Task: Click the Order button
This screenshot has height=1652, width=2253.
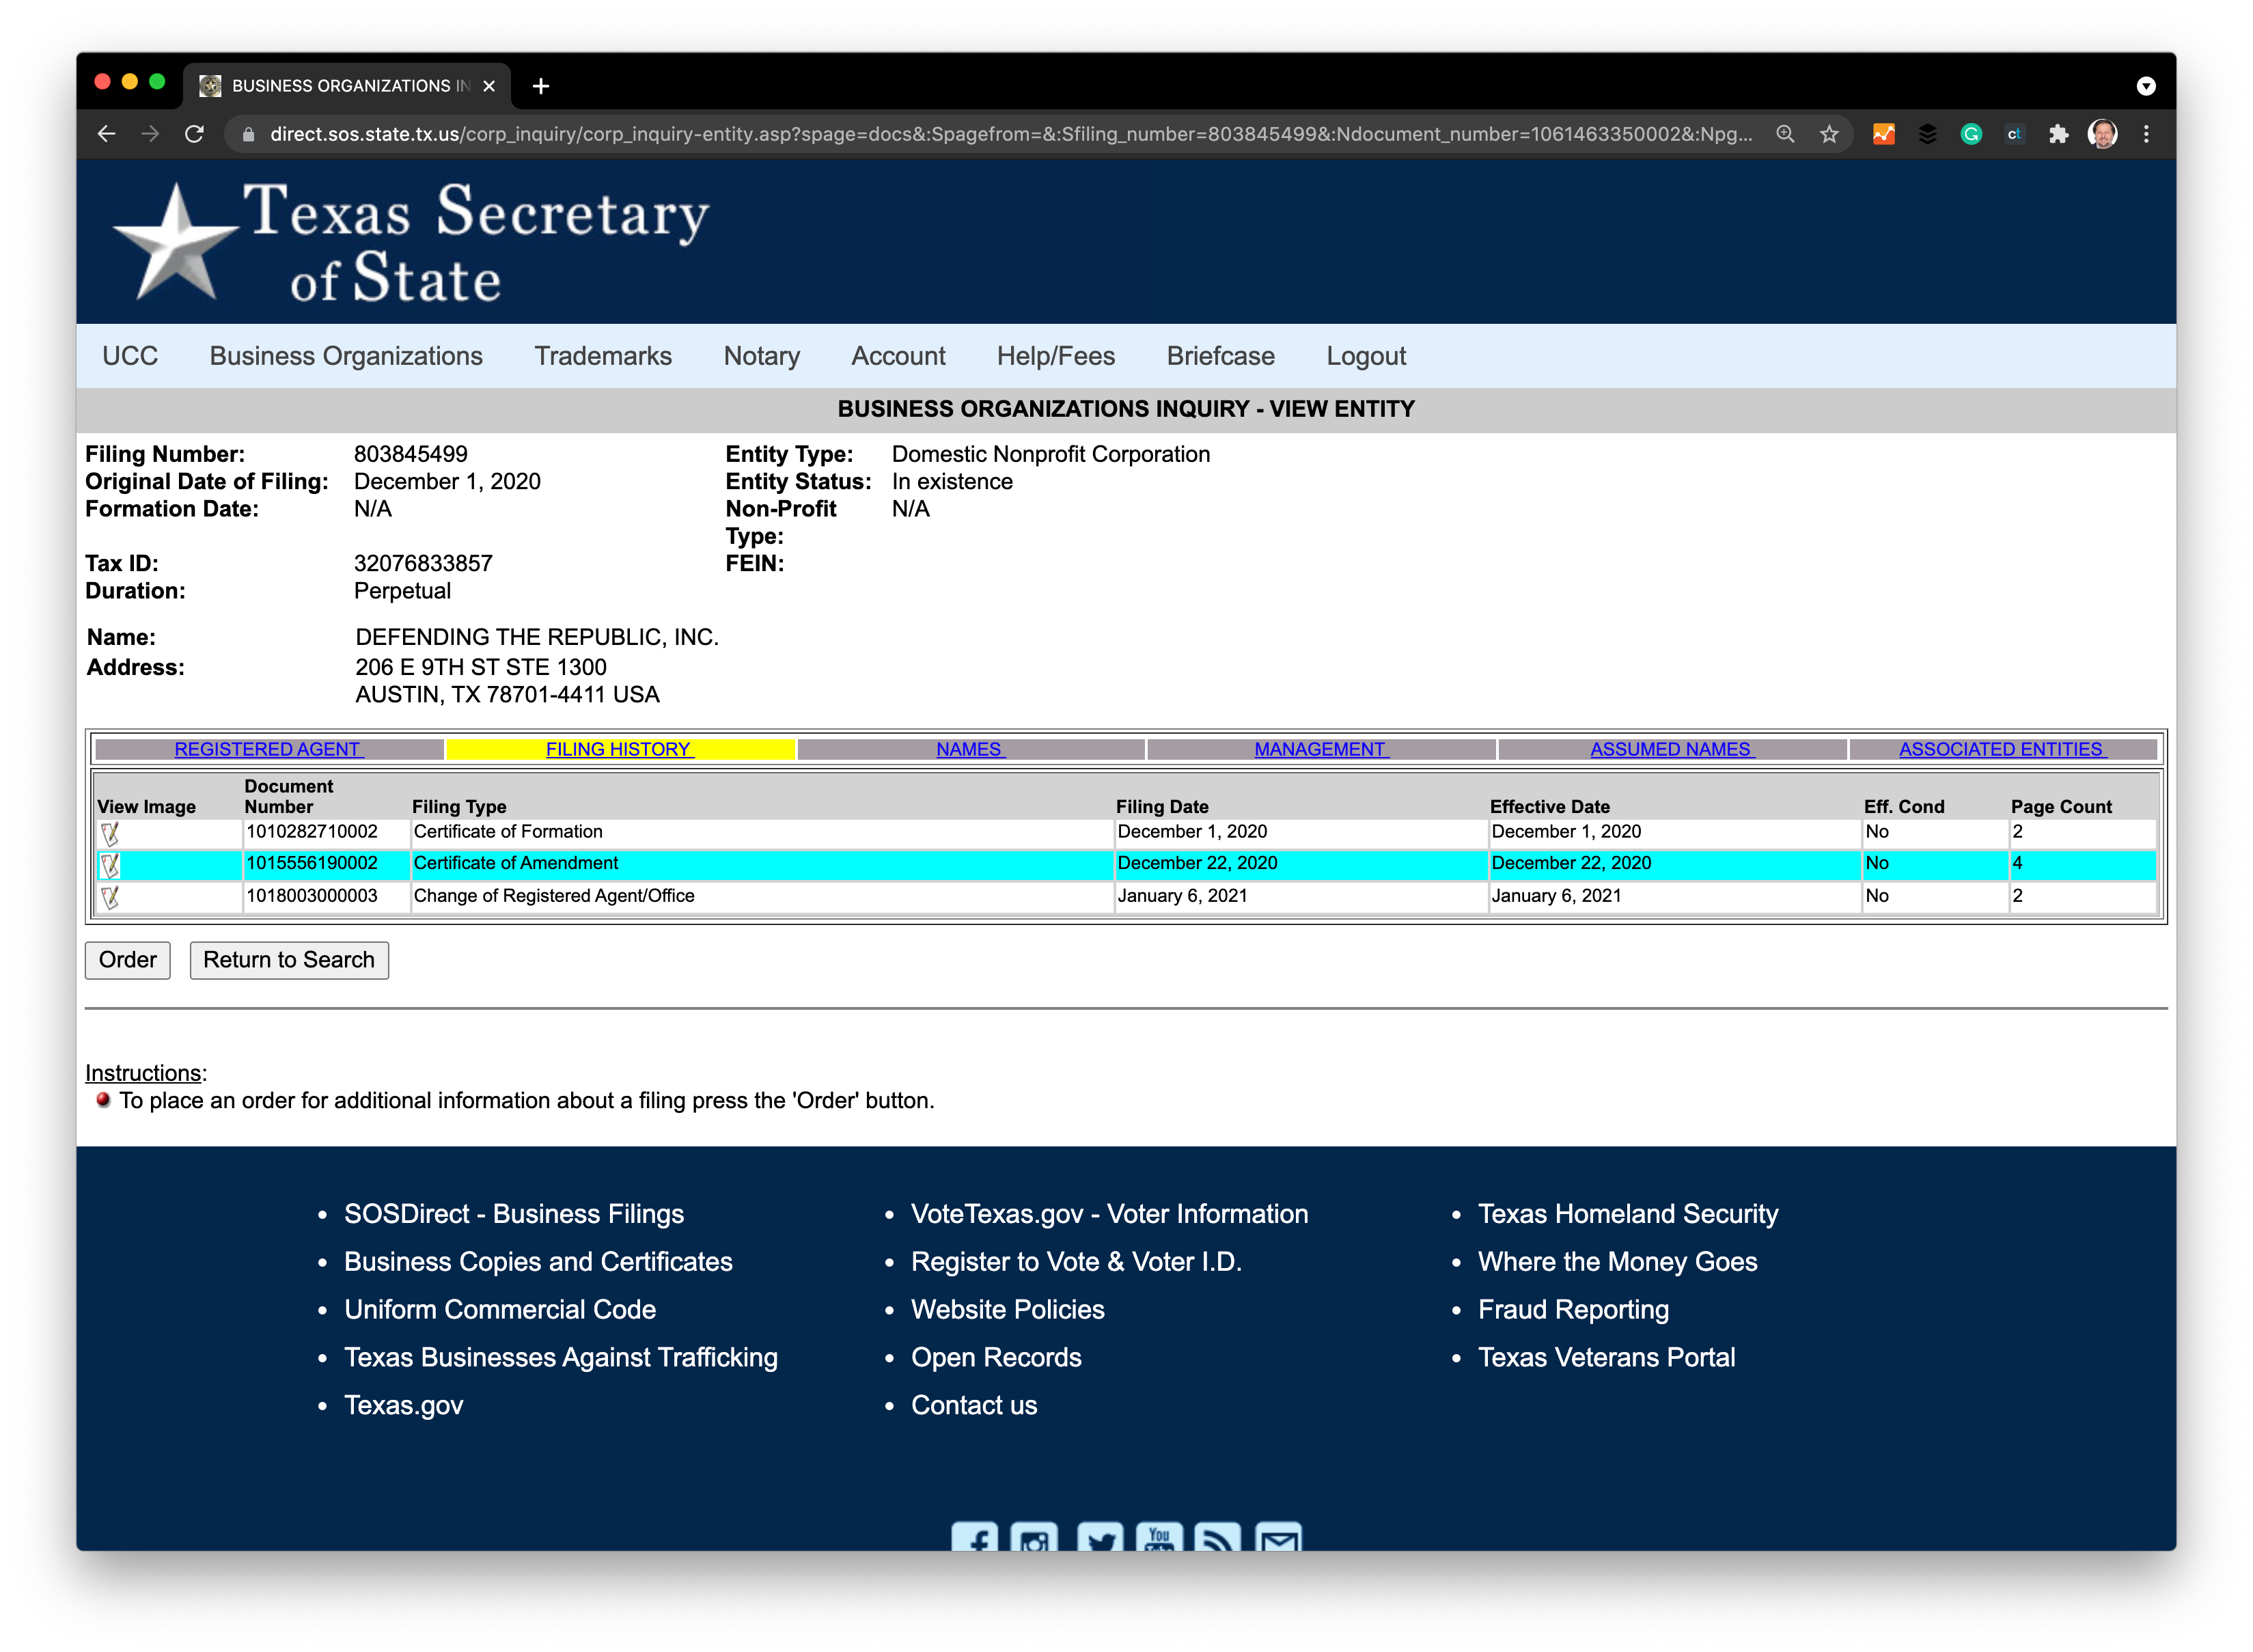Action: 128,960
